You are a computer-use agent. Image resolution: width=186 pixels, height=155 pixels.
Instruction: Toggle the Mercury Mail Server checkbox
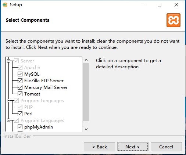pyautogui.click(x=20, y=87)
